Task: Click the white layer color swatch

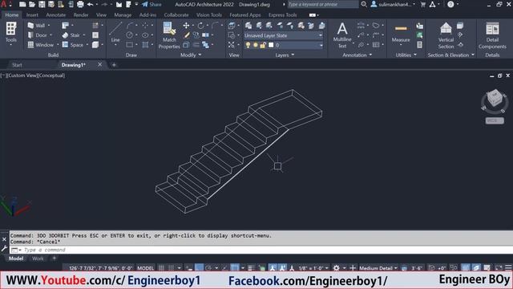Action: pos(271,45)
